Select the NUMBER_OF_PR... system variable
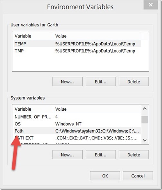 tap(77, 117)
